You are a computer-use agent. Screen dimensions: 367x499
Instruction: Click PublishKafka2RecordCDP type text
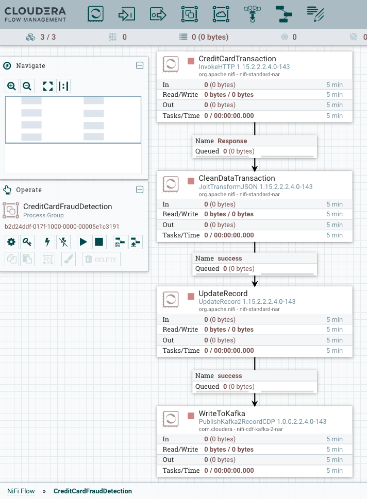262,422
